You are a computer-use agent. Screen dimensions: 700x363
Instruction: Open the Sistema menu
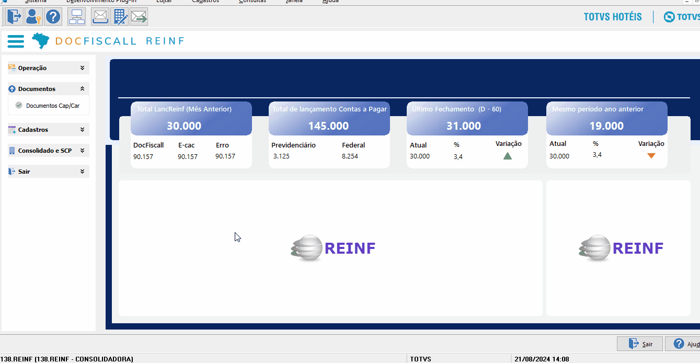point(36,2)
